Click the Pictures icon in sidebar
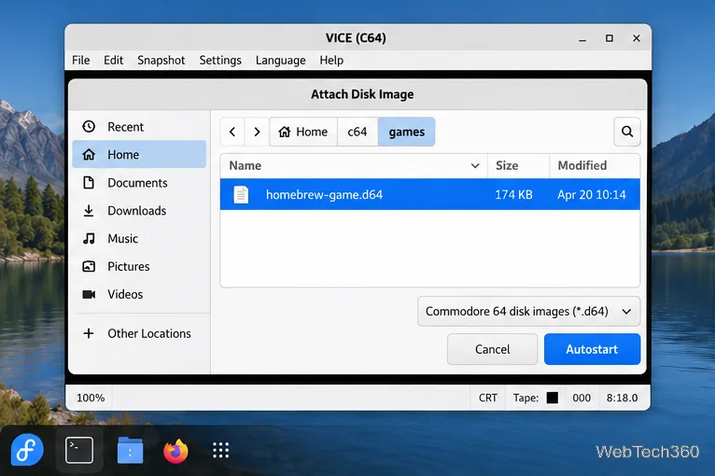The width and height of the screenshot is (715, 476). pos(89,266)
